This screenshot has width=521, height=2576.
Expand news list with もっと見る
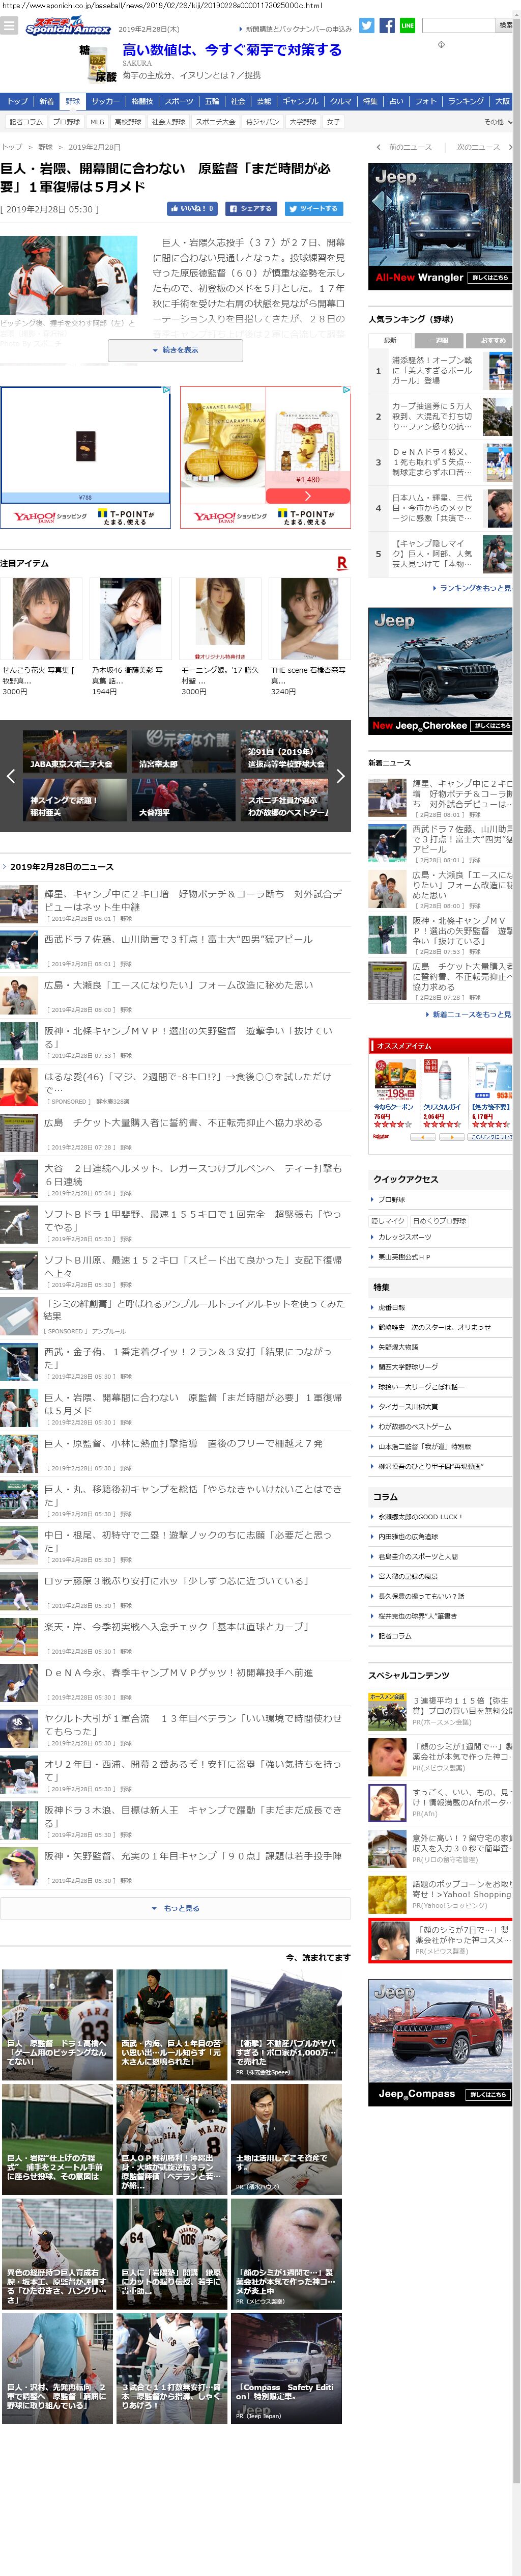tap(175, 1908)
